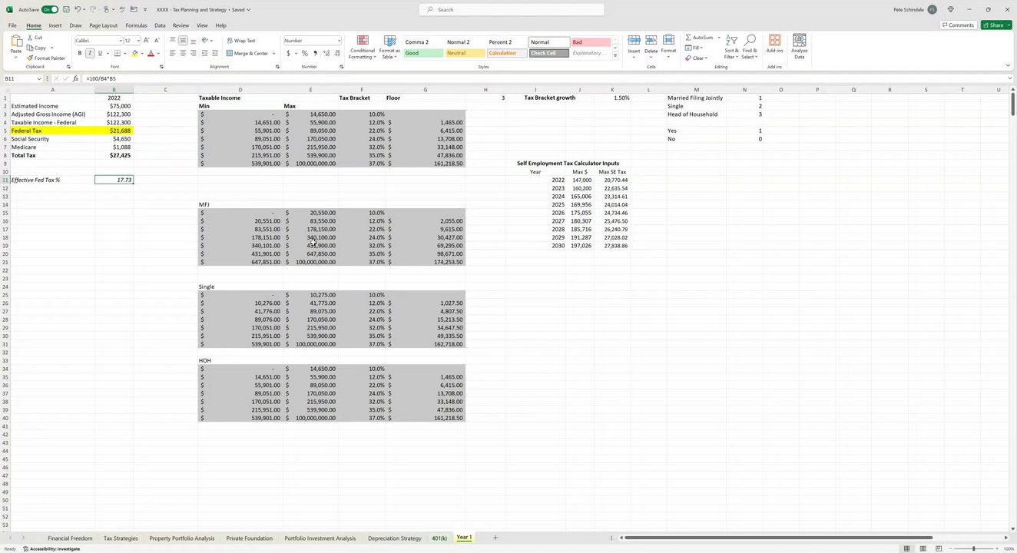The image size is (1017, 553).
Task: Click the Sort & Filter icon
Action: (731, 40)
